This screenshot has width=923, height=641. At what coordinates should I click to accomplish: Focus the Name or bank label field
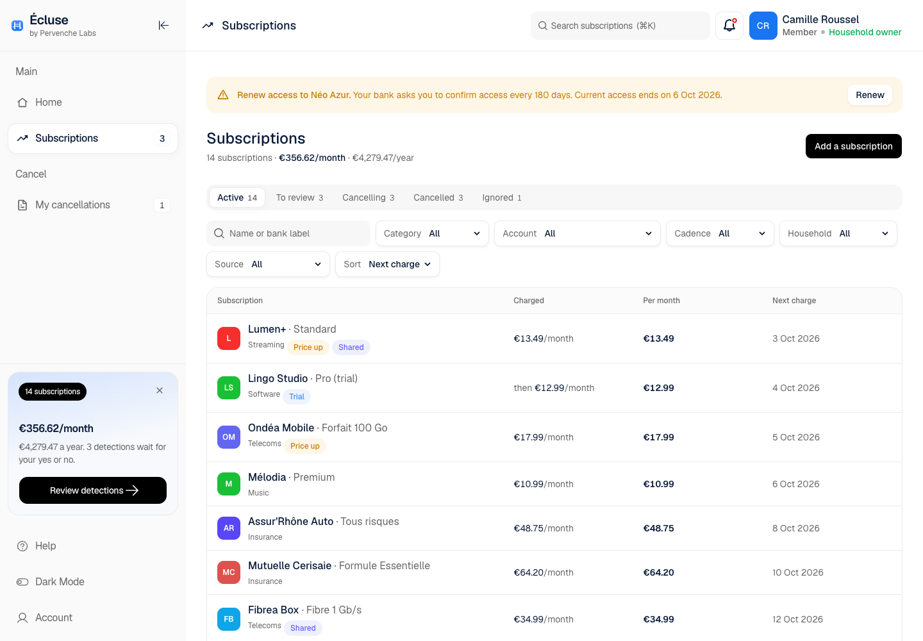[x=288, y=233]
